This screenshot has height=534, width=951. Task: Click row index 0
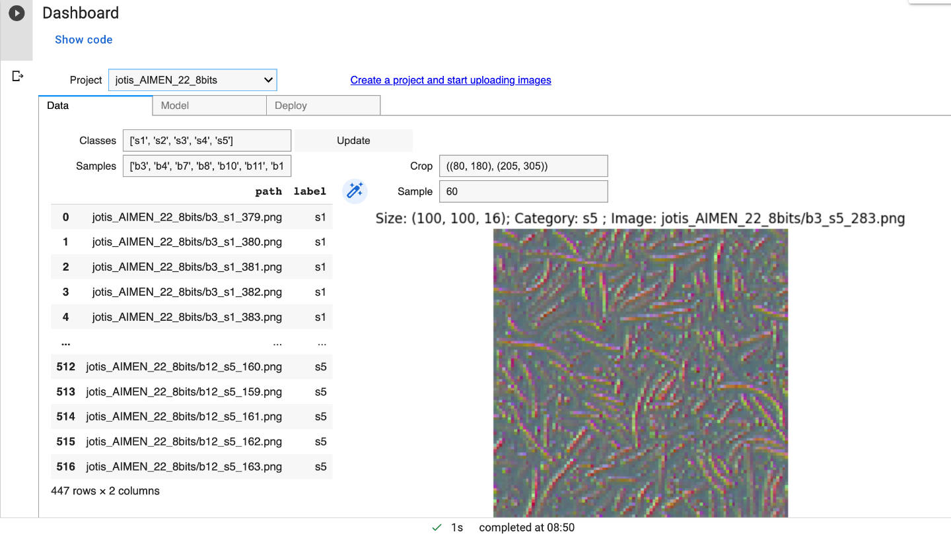66,217
